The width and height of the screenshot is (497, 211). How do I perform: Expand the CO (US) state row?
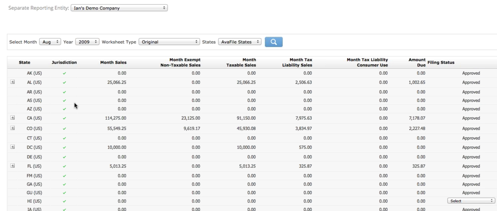(13, 128)
